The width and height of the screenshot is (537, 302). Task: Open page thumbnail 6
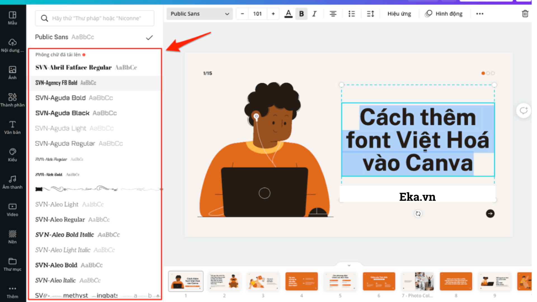(x=379, y=281)
